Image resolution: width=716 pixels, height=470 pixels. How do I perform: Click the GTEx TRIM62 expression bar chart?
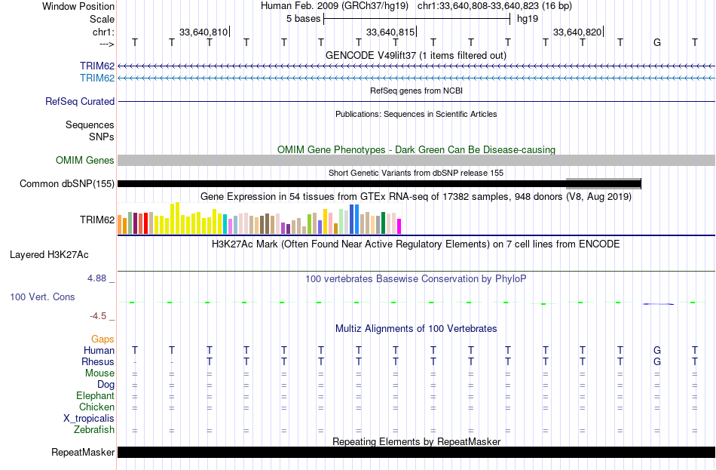(259, 219)
